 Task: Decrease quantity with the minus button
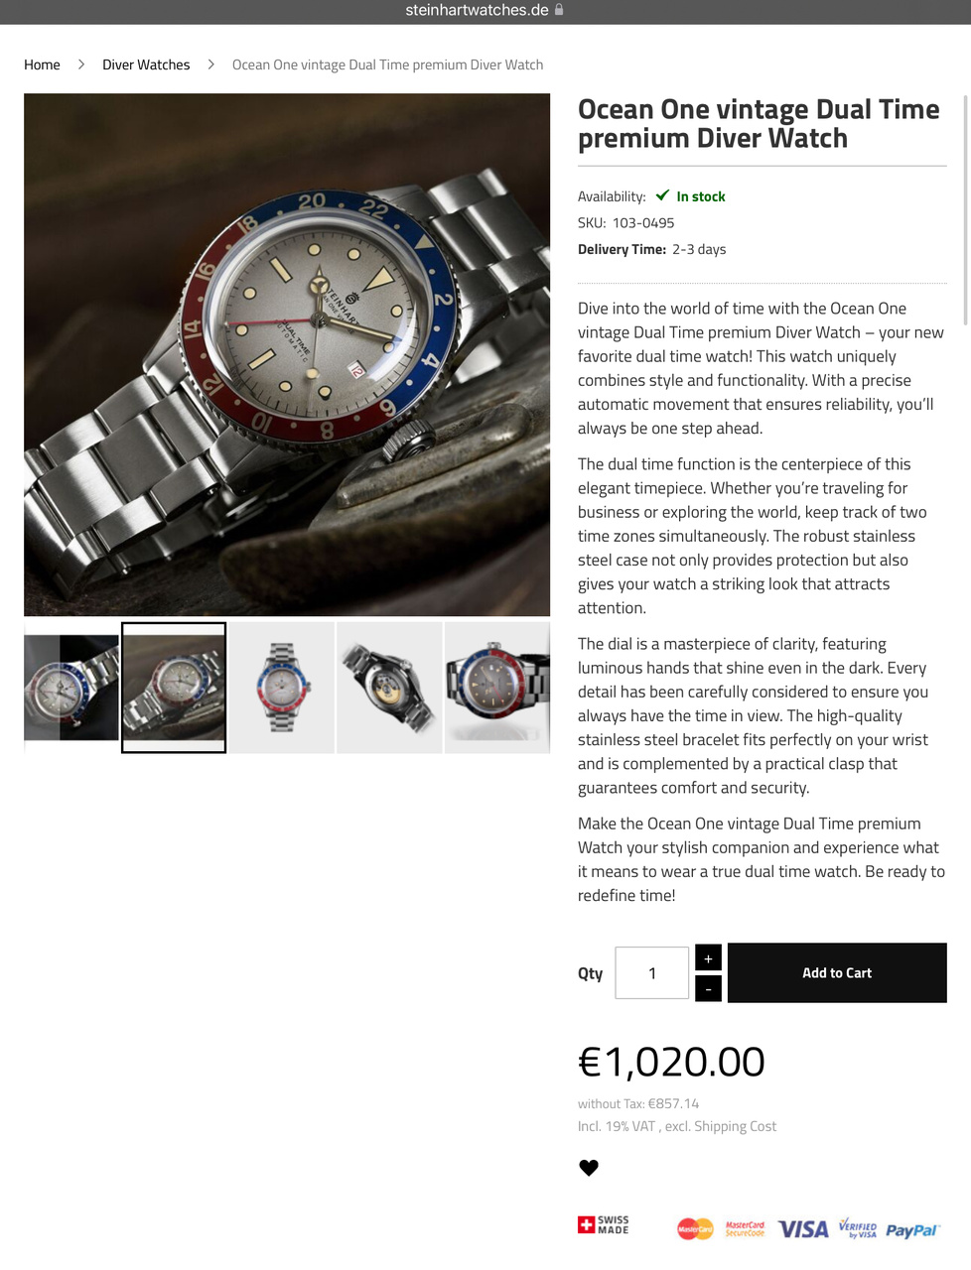[x=708, y=989]
